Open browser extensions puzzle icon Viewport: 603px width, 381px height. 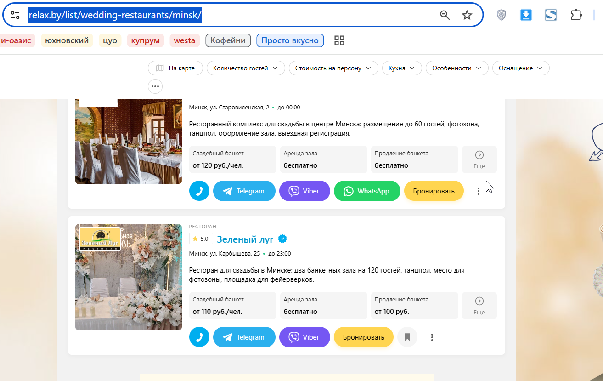576,15
